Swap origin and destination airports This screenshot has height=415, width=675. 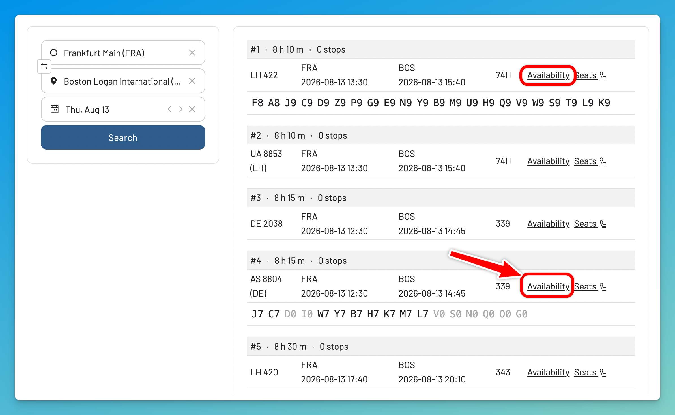[x=44, y=66]
